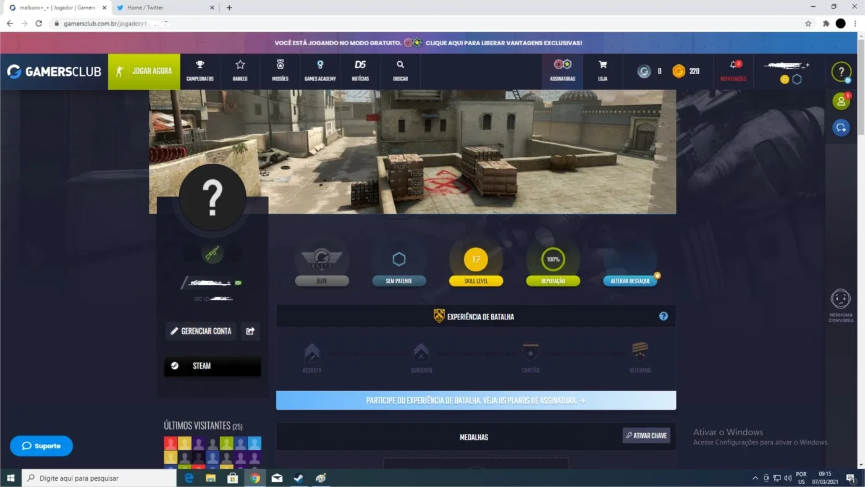Switch to the Home / Twitter tab

166,7
